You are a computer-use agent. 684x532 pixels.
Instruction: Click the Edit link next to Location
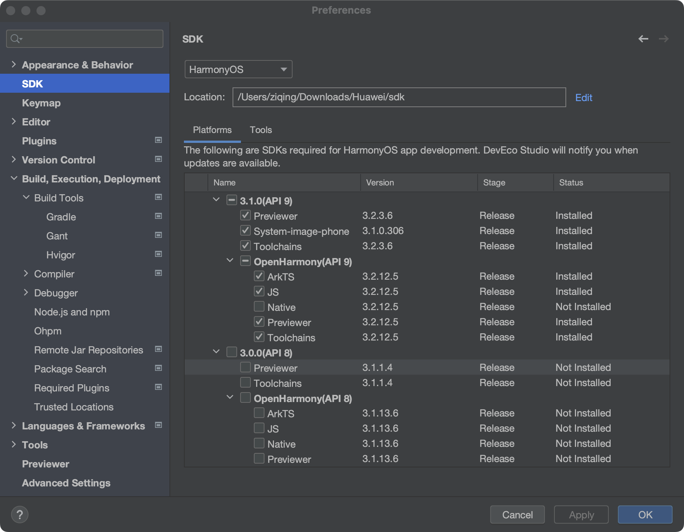583,98
